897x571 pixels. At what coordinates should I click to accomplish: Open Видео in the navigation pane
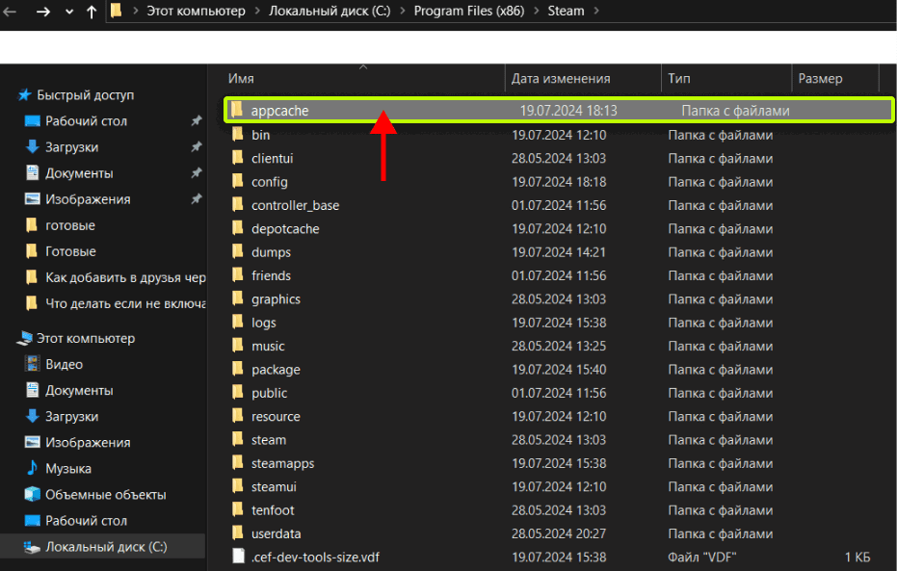[64, 364]
